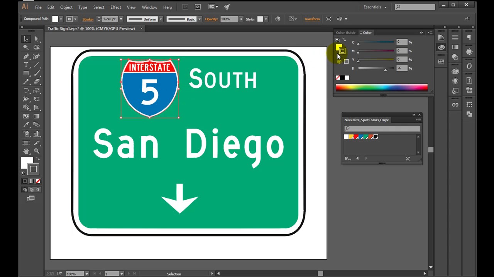Expand the Opacity slider arrow
This screenshot has width=494, height=277.
click(241, 19)
